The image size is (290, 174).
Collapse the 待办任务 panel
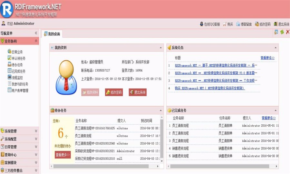[x=160, y=111]
